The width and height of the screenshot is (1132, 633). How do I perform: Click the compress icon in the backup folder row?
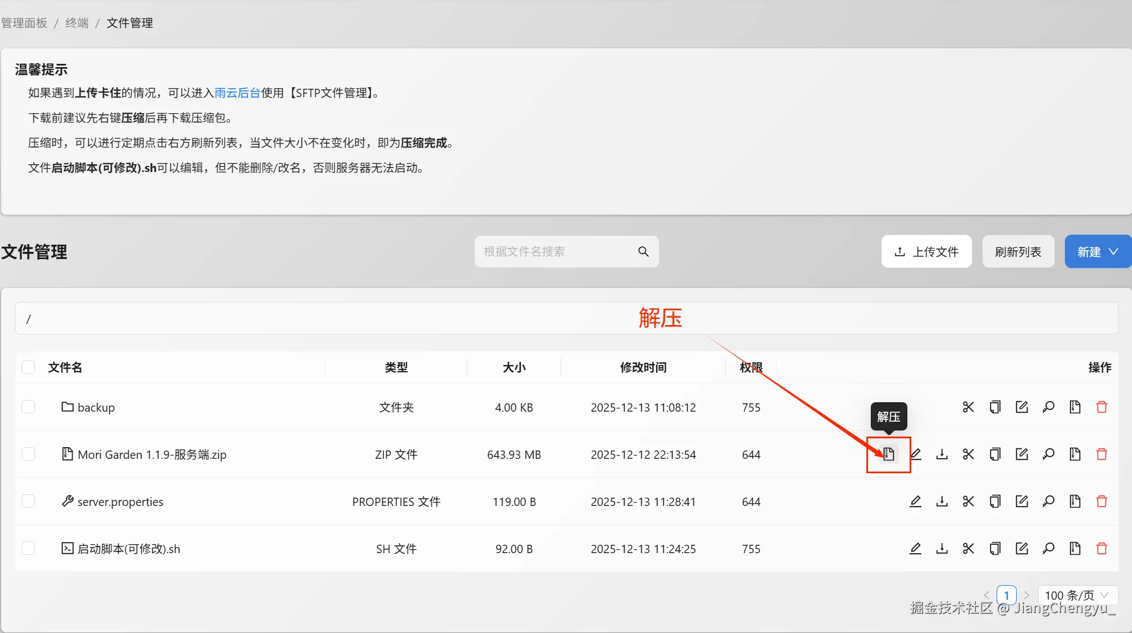[x=1075, y=407]
